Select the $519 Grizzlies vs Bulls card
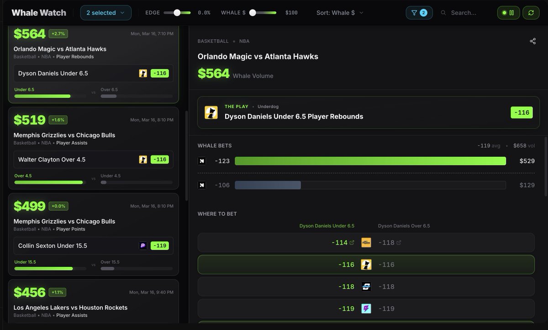This screenshot has width=548, height=330. click(94, 148)
